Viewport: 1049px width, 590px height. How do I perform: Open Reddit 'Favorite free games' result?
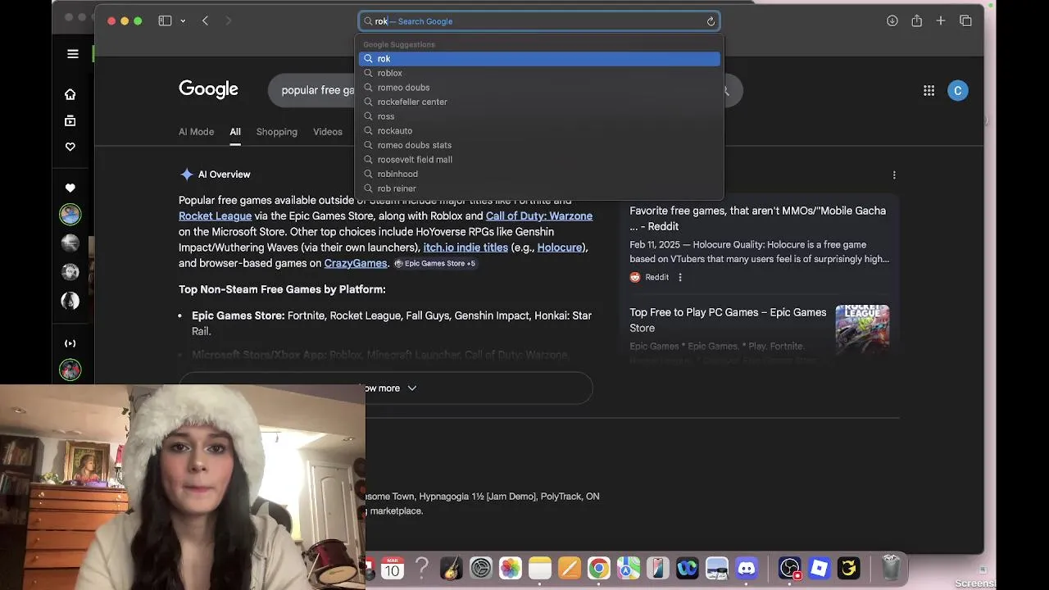point(757,219)
